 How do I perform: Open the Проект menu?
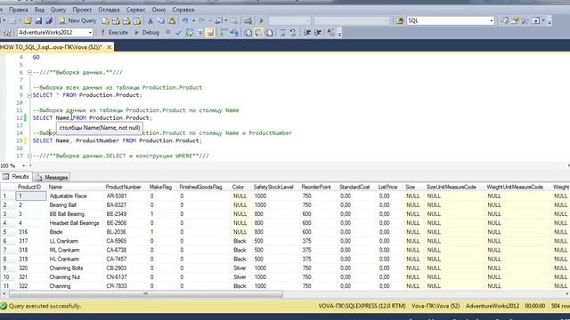[x=82, y=10]
